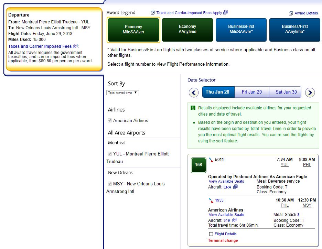This screenshot has width=322, height=249.
Task: Click the popup icon beside Award Details
Action: pos(291,13)
